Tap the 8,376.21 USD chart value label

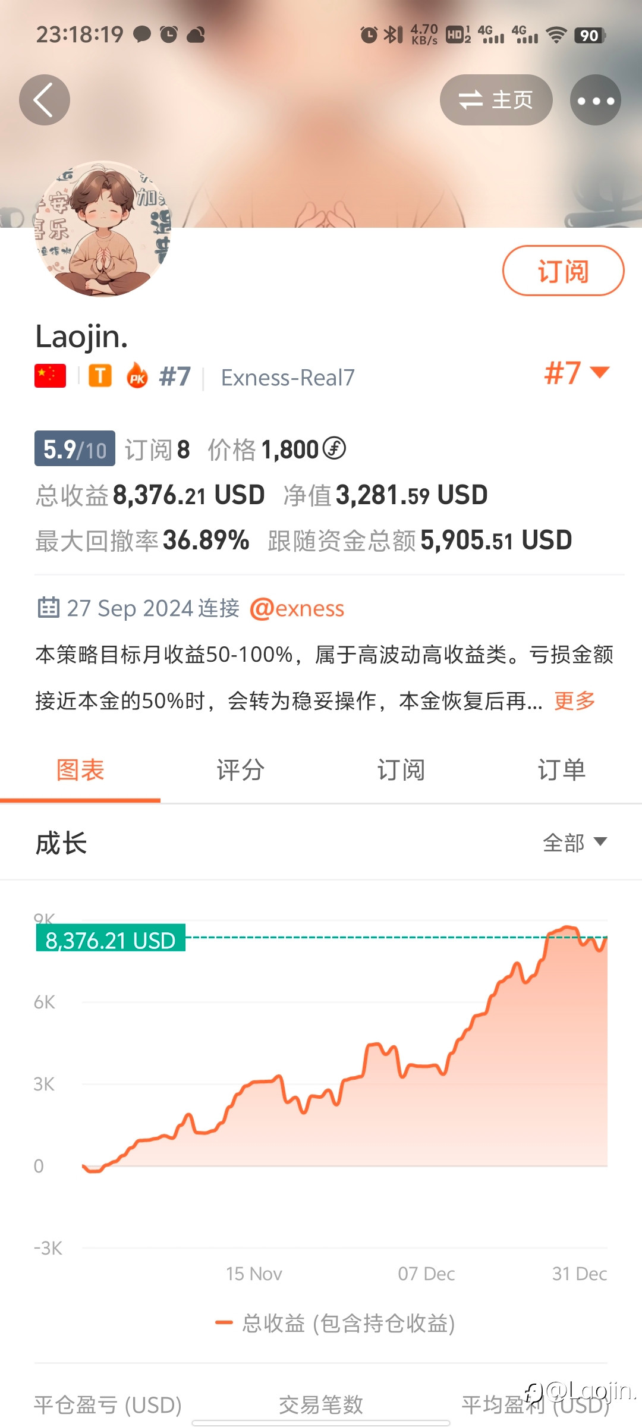(111, 938)
